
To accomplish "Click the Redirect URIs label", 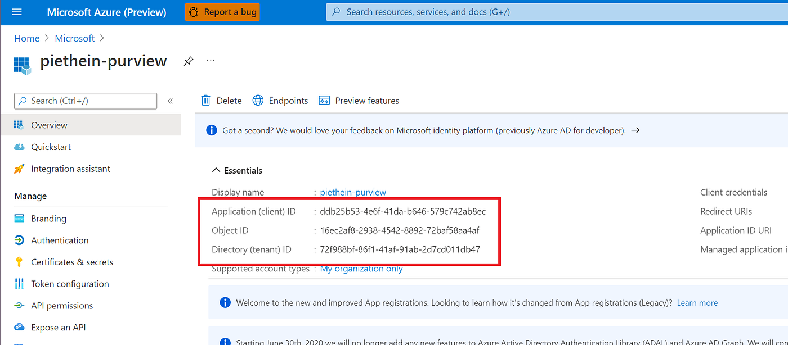I will 726,211.
